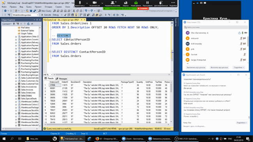Viewport: 253px width, 142px height.
Task: Open the Query menu
Action: (29, 7)
